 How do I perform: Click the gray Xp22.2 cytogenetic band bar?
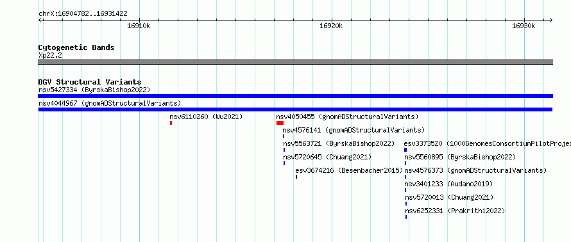click(295, 62)
